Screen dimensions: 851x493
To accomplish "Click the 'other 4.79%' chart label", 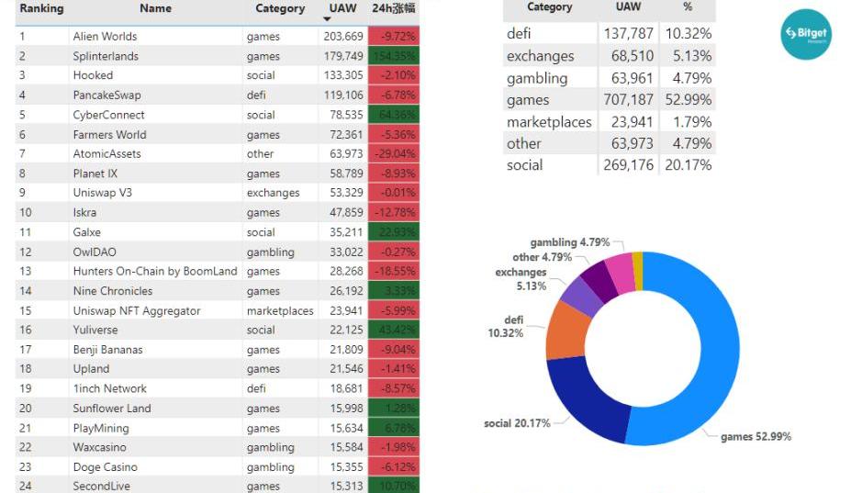I will pos(543,257).
